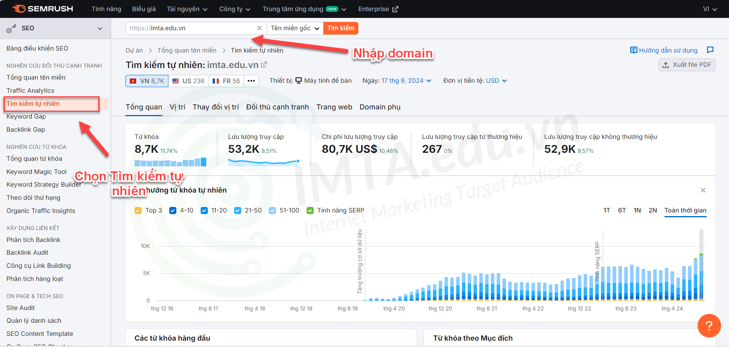Switch to the Trang web tab
Viewport: 729px width, 347px height.
click(334, 107)
